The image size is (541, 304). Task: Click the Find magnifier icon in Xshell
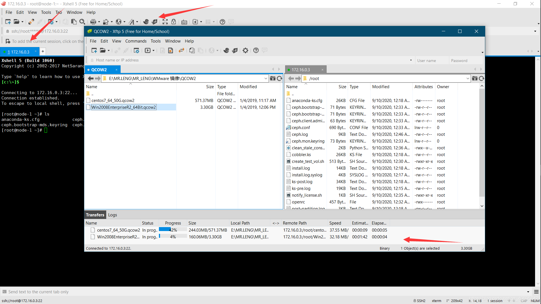82,22
